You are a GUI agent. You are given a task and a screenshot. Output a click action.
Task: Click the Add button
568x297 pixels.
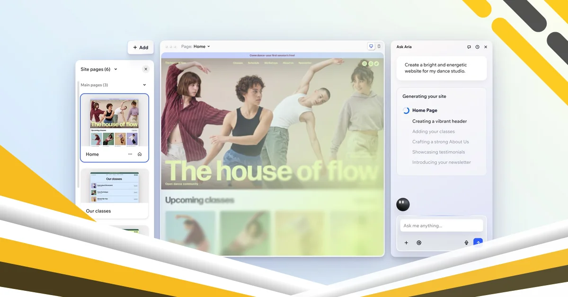tap(141, 47)
